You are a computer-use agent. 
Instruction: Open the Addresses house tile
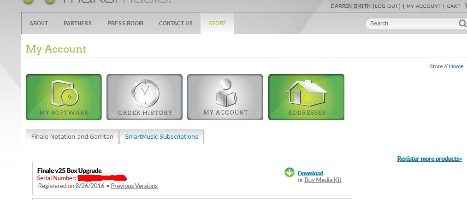306,97
